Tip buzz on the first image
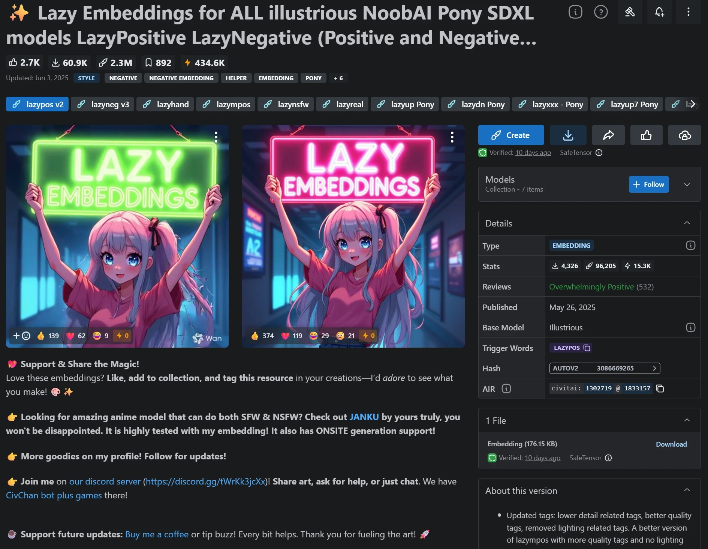This screenshot has width=708, height=549. pyautogui.click(x=123, y=336)
